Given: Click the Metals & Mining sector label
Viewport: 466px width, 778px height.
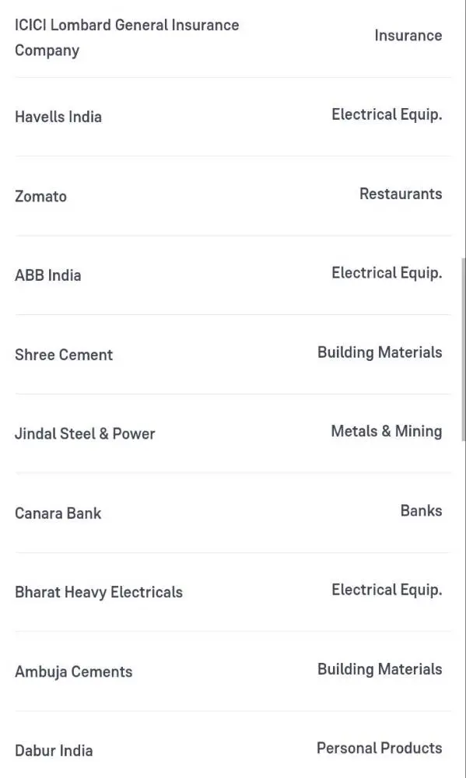Looking at the screenshot, I should (x=386, y=432).
